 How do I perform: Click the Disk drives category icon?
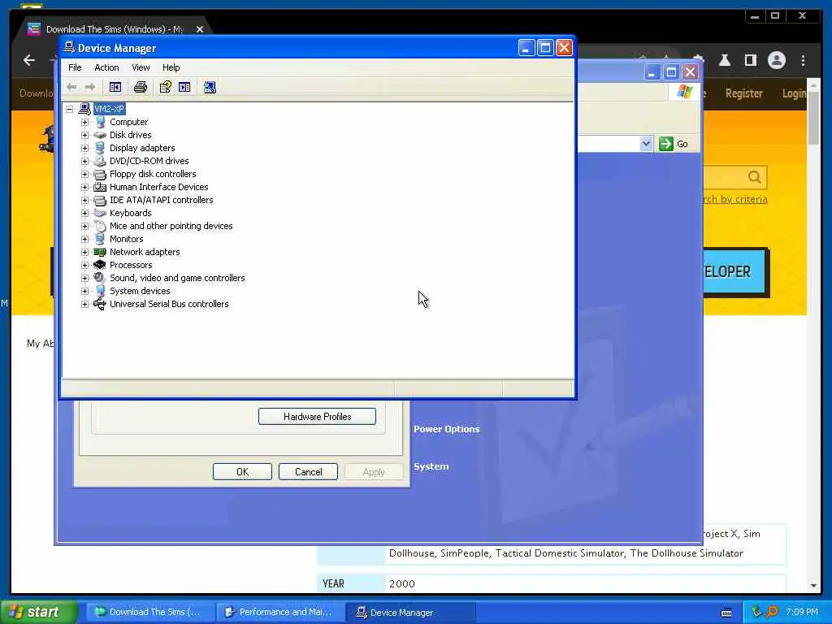coord(100,135)
